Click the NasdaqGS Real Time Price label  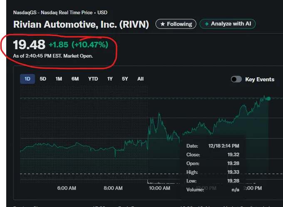60,12
